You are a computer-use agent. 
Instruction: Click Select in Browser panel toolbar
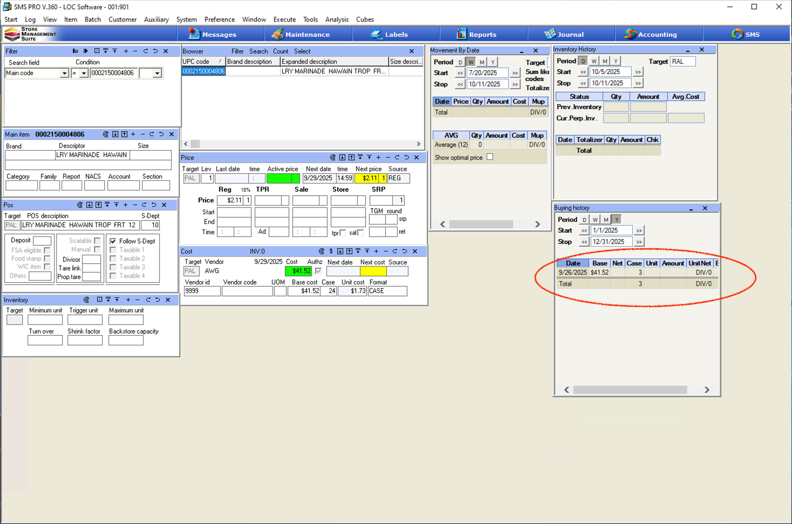pyautogui.click(x=302, y=51)
